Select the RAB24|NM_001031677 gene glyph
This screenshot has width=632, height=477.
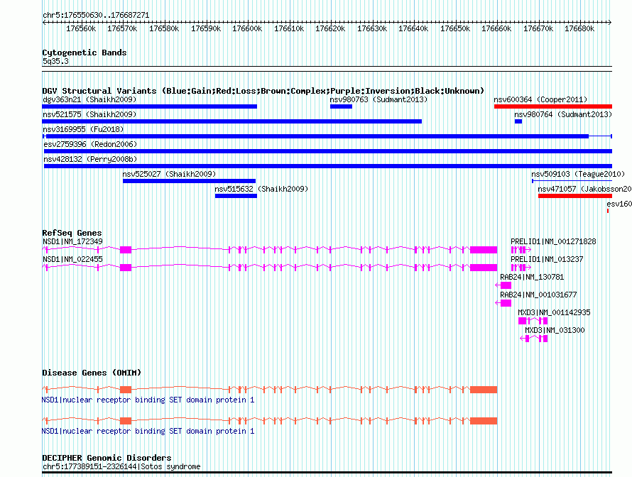pos(503,303)
